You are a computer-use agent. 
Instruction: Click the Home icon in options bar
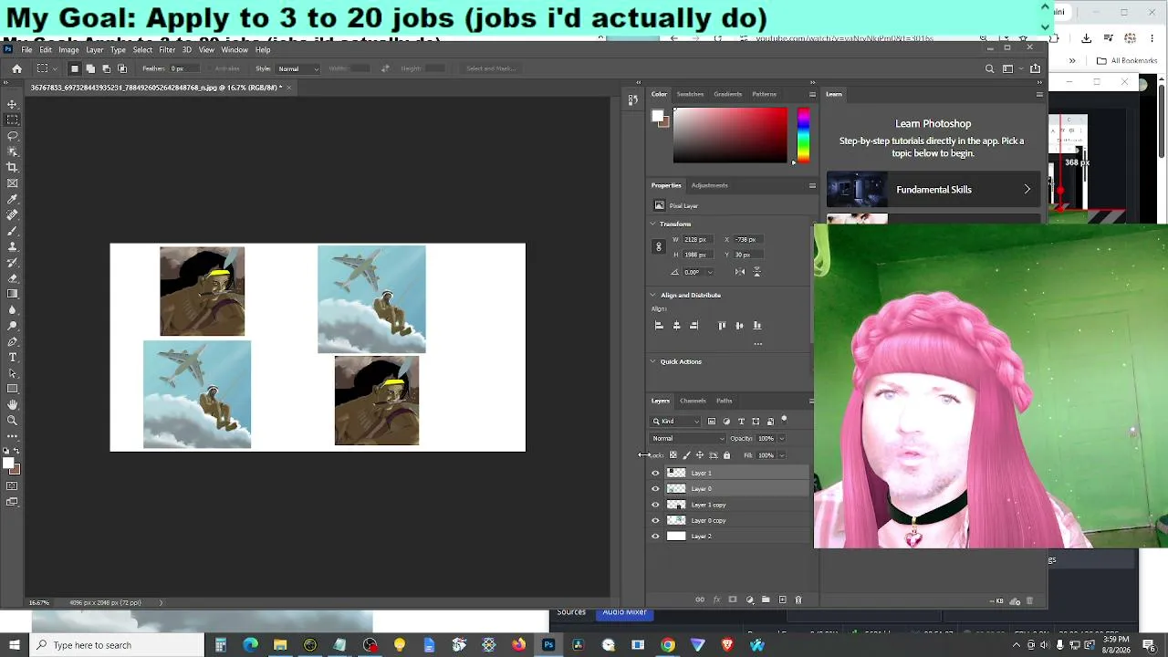coord(16,68)
